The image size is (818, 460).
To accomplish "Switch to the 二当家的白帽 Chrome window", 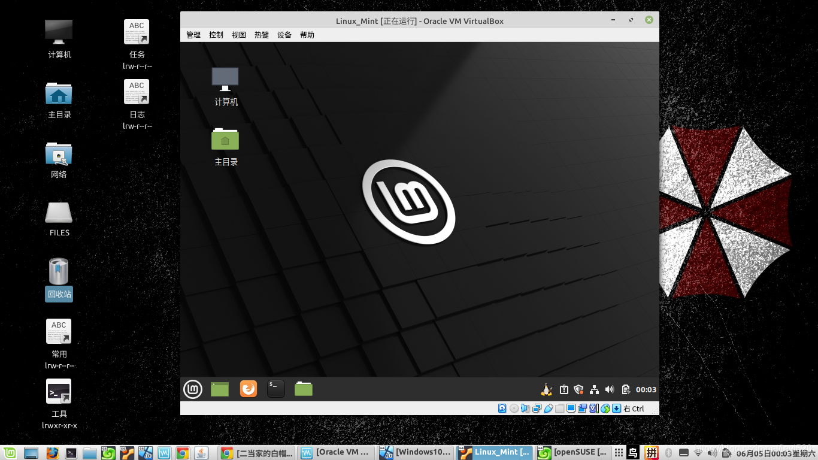I will [257, 453].
